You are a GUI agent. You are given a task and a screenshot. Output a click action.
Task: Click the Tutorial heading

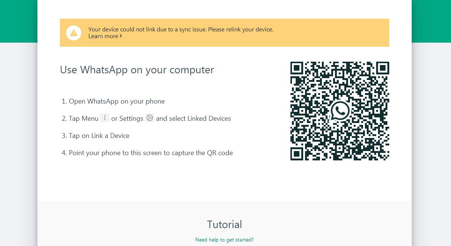[225, 224]
